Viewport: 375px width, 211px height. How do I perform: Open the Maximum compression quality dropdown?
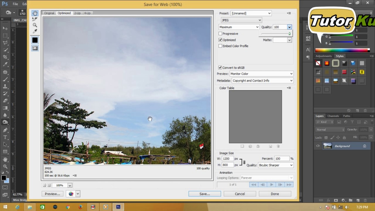click(x=239, y=27)
